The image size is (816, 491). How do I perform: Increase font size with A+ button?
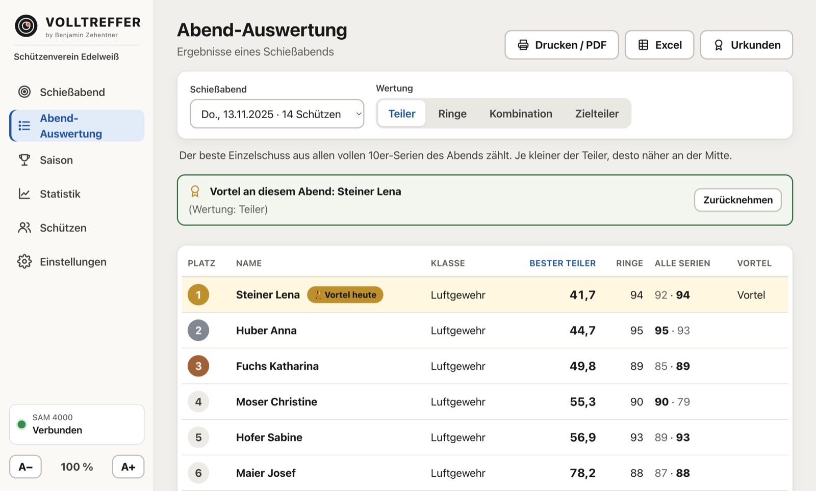pyautogui.click(x=128, y=467)
